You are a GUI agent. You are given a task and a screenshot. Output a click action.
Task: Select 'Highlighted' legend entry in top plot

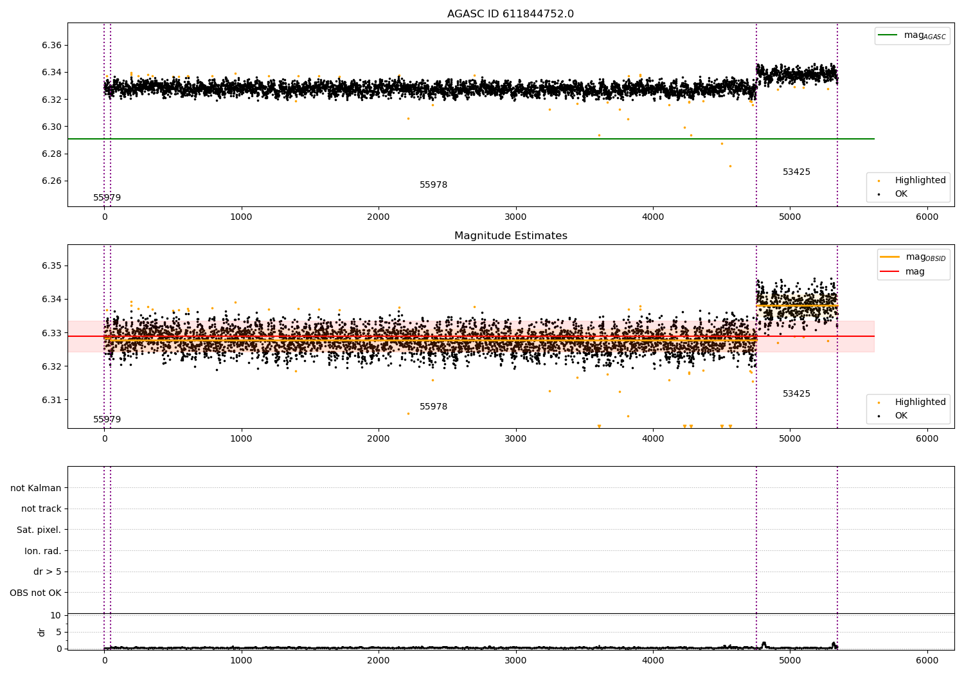(920, 180)
